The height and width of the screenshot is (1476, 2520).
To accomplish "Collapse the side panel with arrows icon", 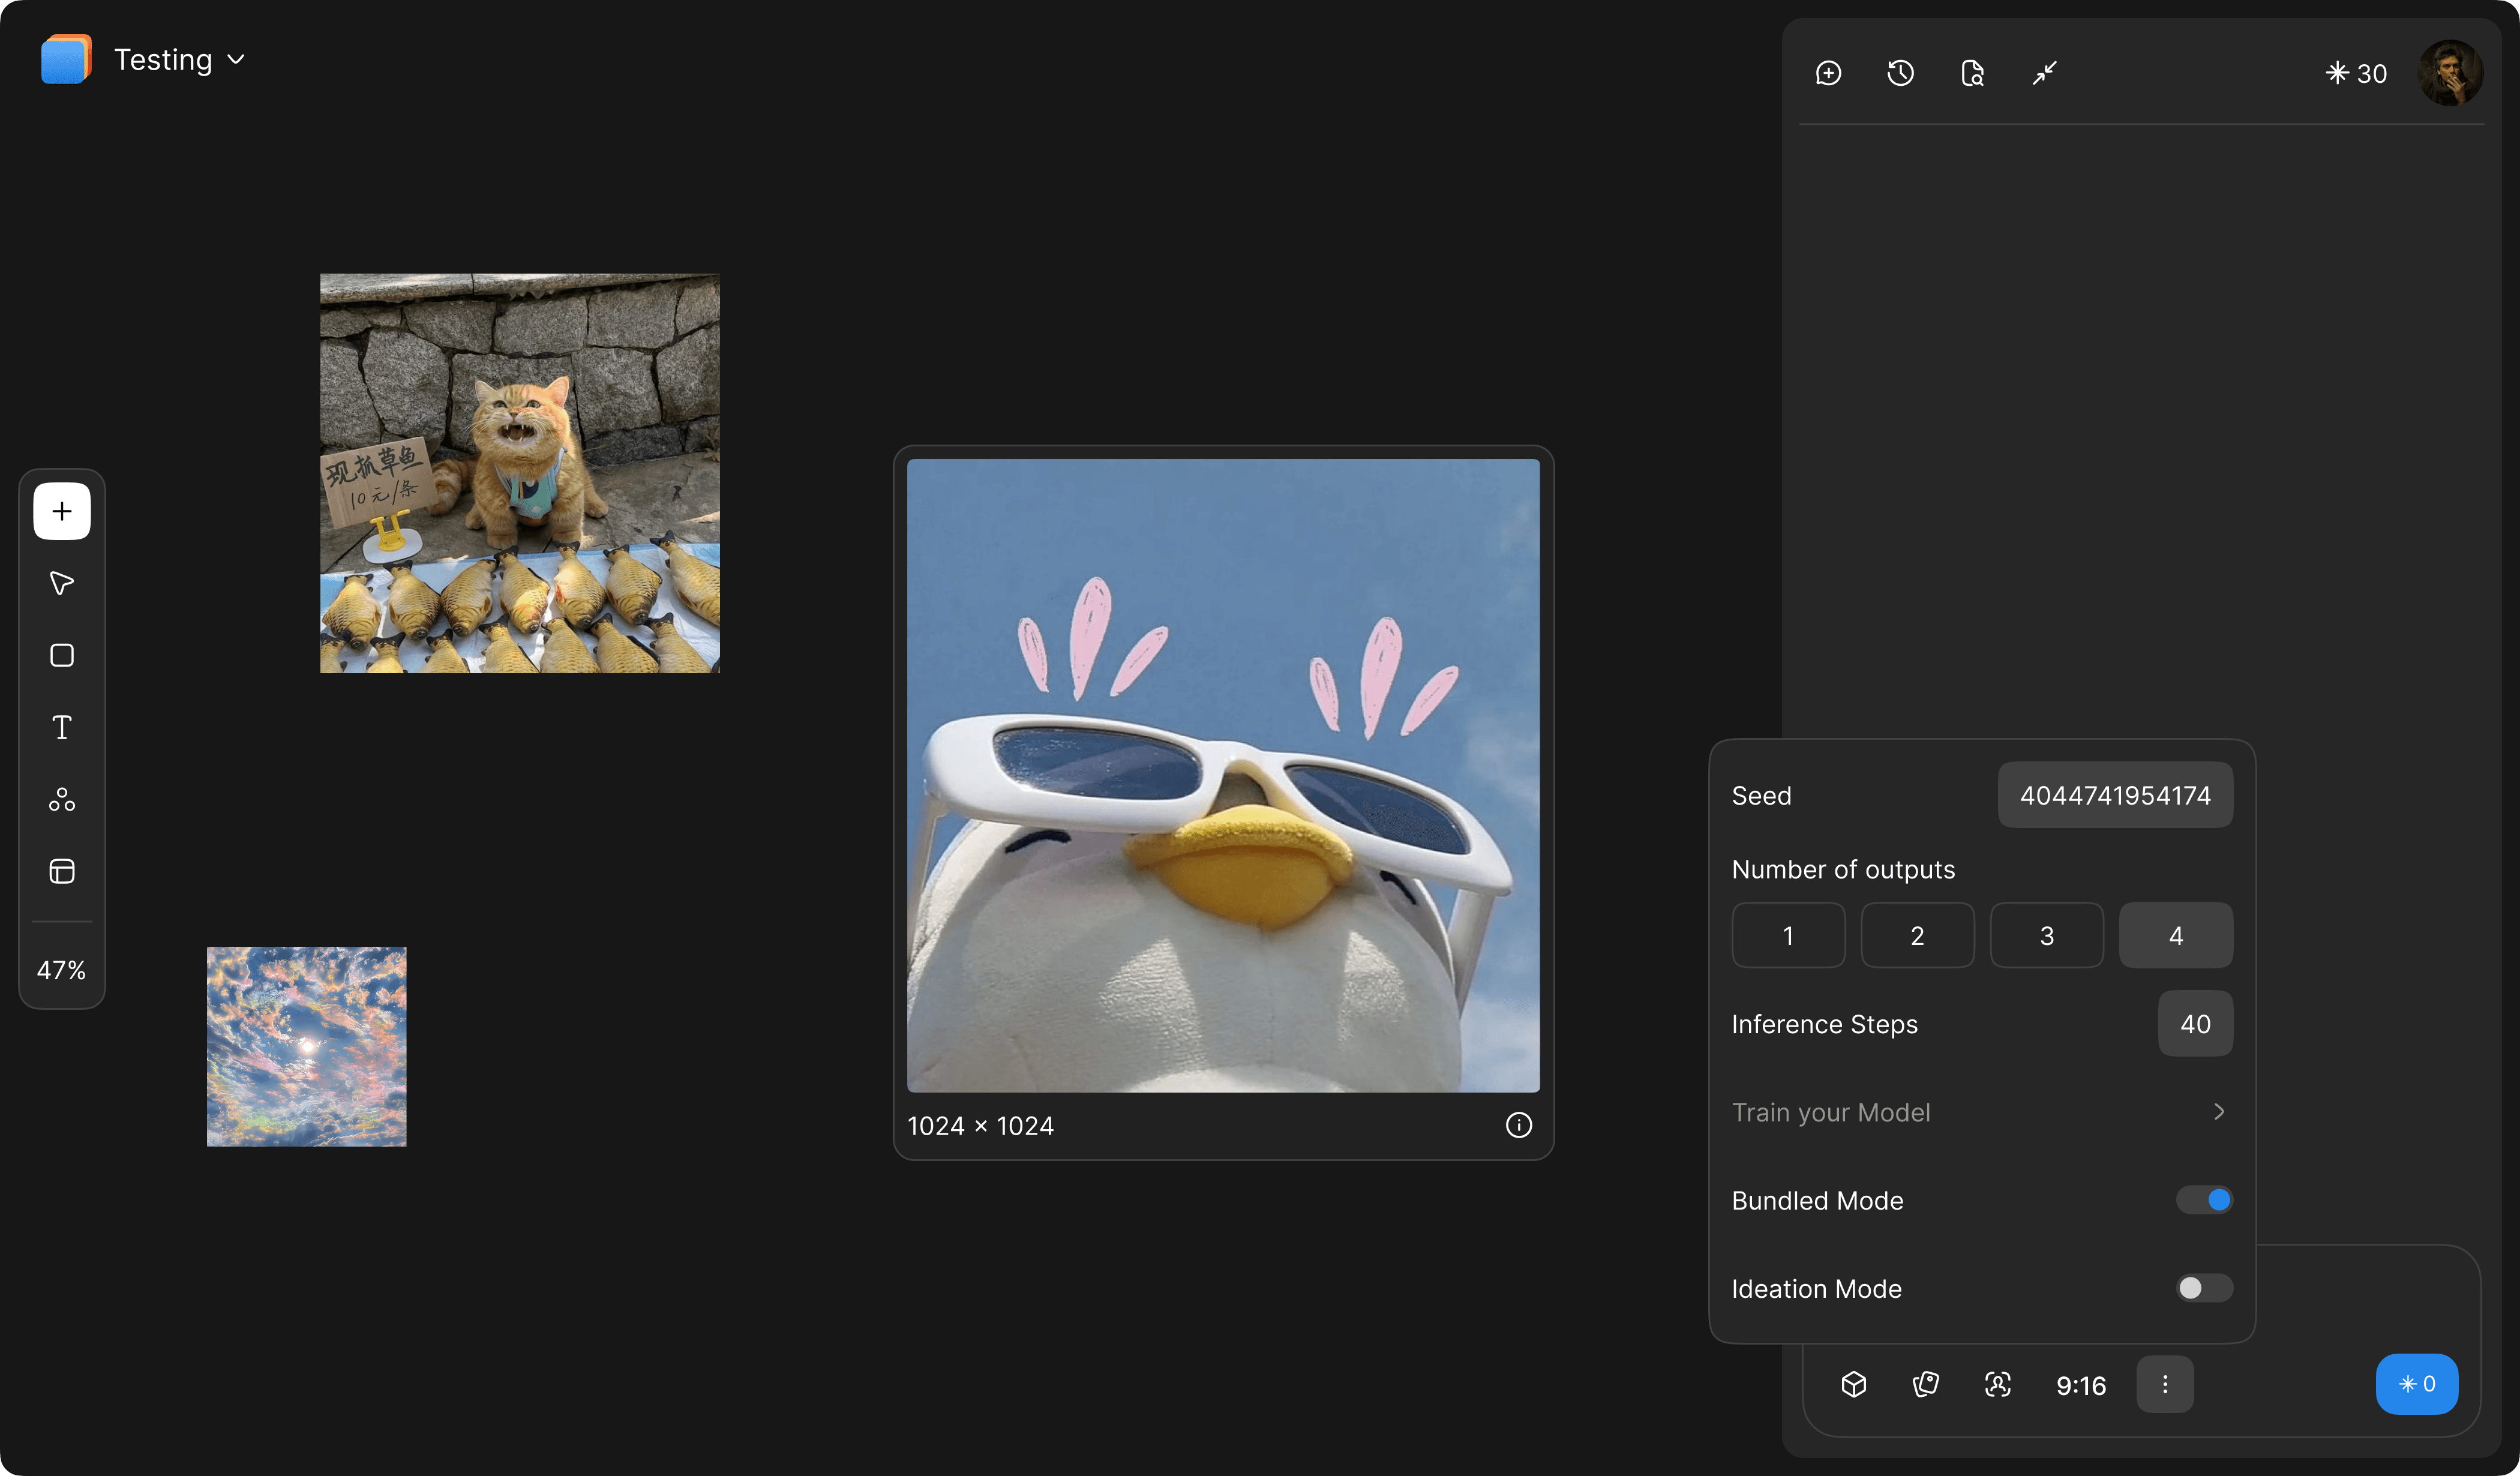I will 2044,73.
